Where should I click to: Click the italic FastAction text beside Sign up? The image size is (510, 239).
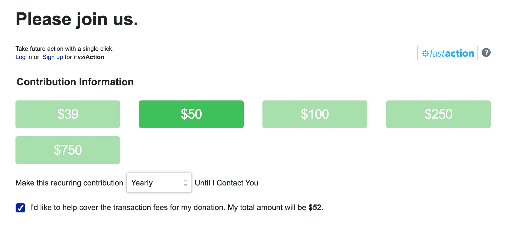pos(89,57)
